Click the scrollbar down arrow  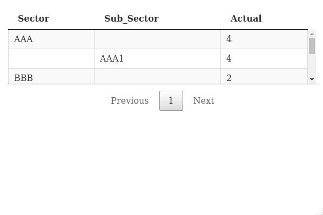tap(312, 79)
